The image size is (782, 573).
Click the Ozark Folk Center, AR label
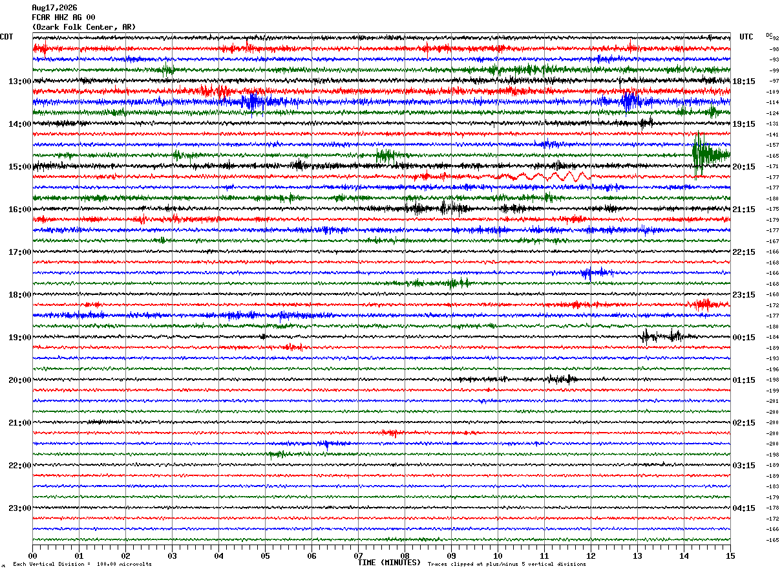84,27
